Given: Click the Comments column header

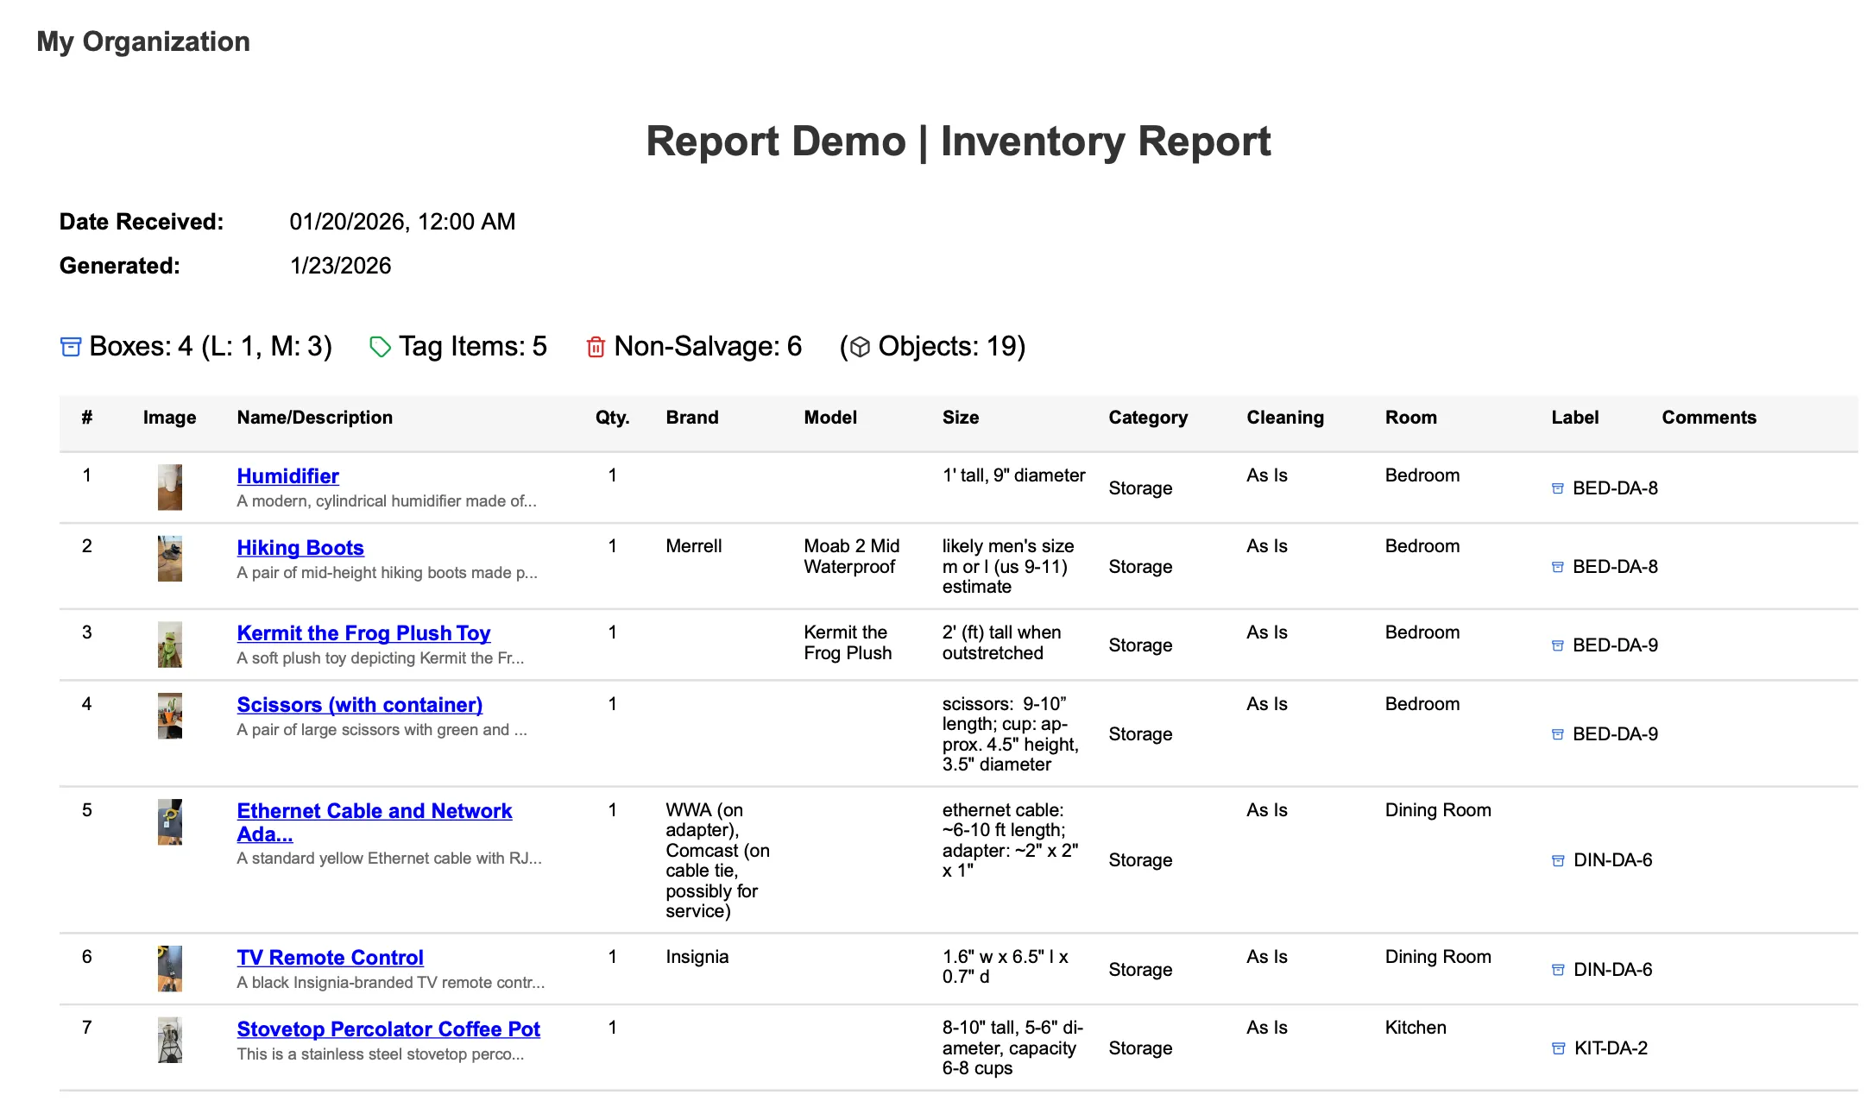Looking at the screenshot, I should coord(1709,418).
